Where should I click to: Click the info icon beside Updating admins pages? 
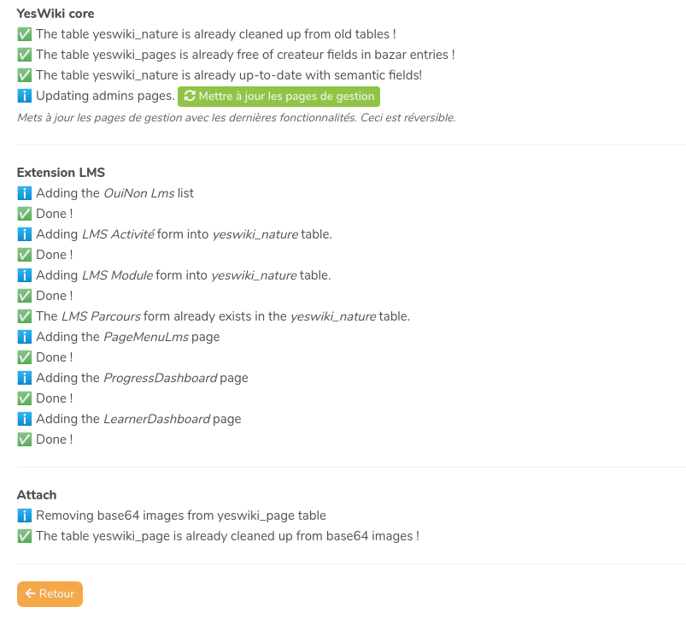tap(24, 96)
